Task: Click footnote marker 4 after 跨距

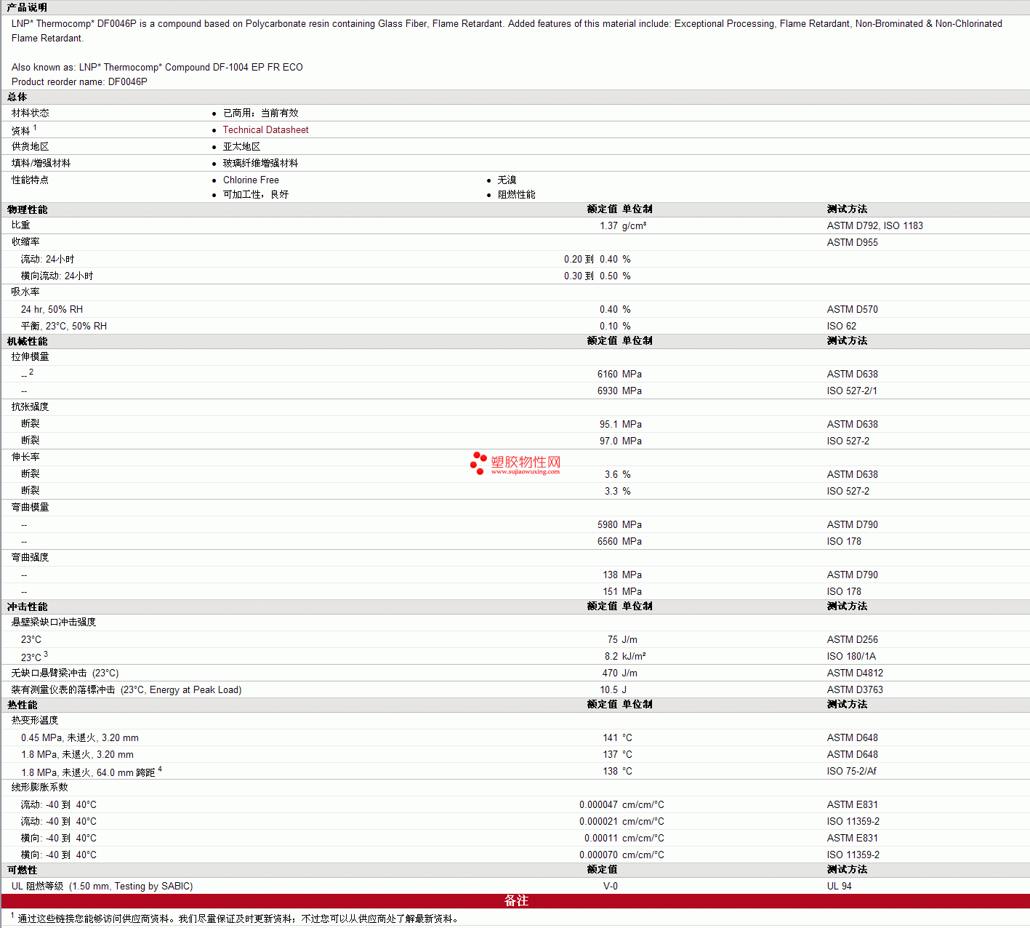Action: point(160,769)
